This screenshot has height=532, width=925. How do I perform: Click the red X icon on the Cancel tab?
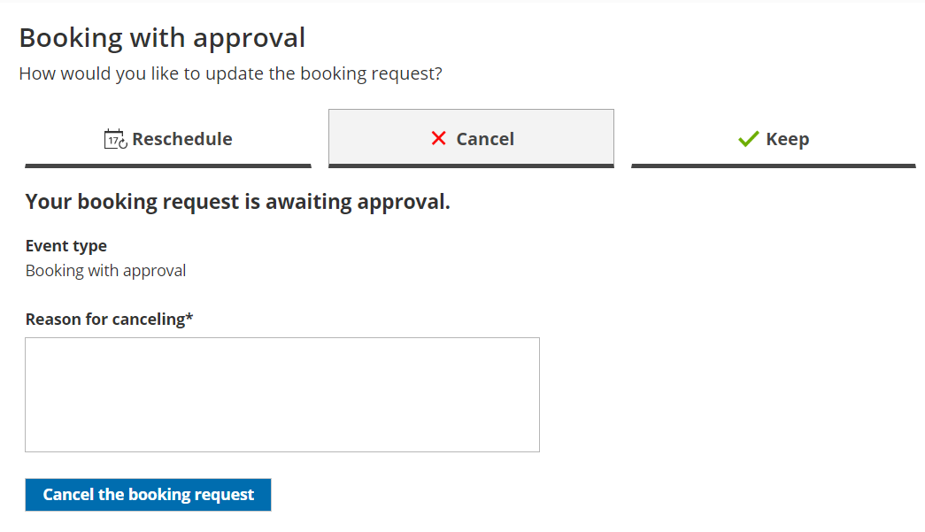[438, 139]
